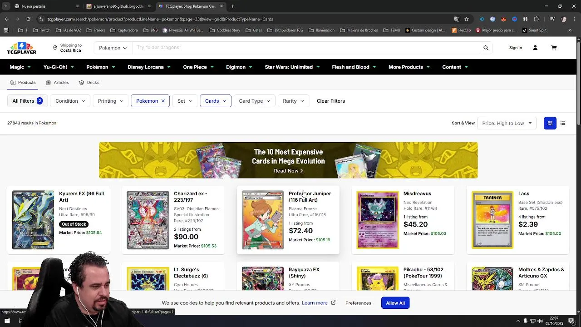Show hidden system tray icons
Viewport: 581px width, 327px height.
518,321
